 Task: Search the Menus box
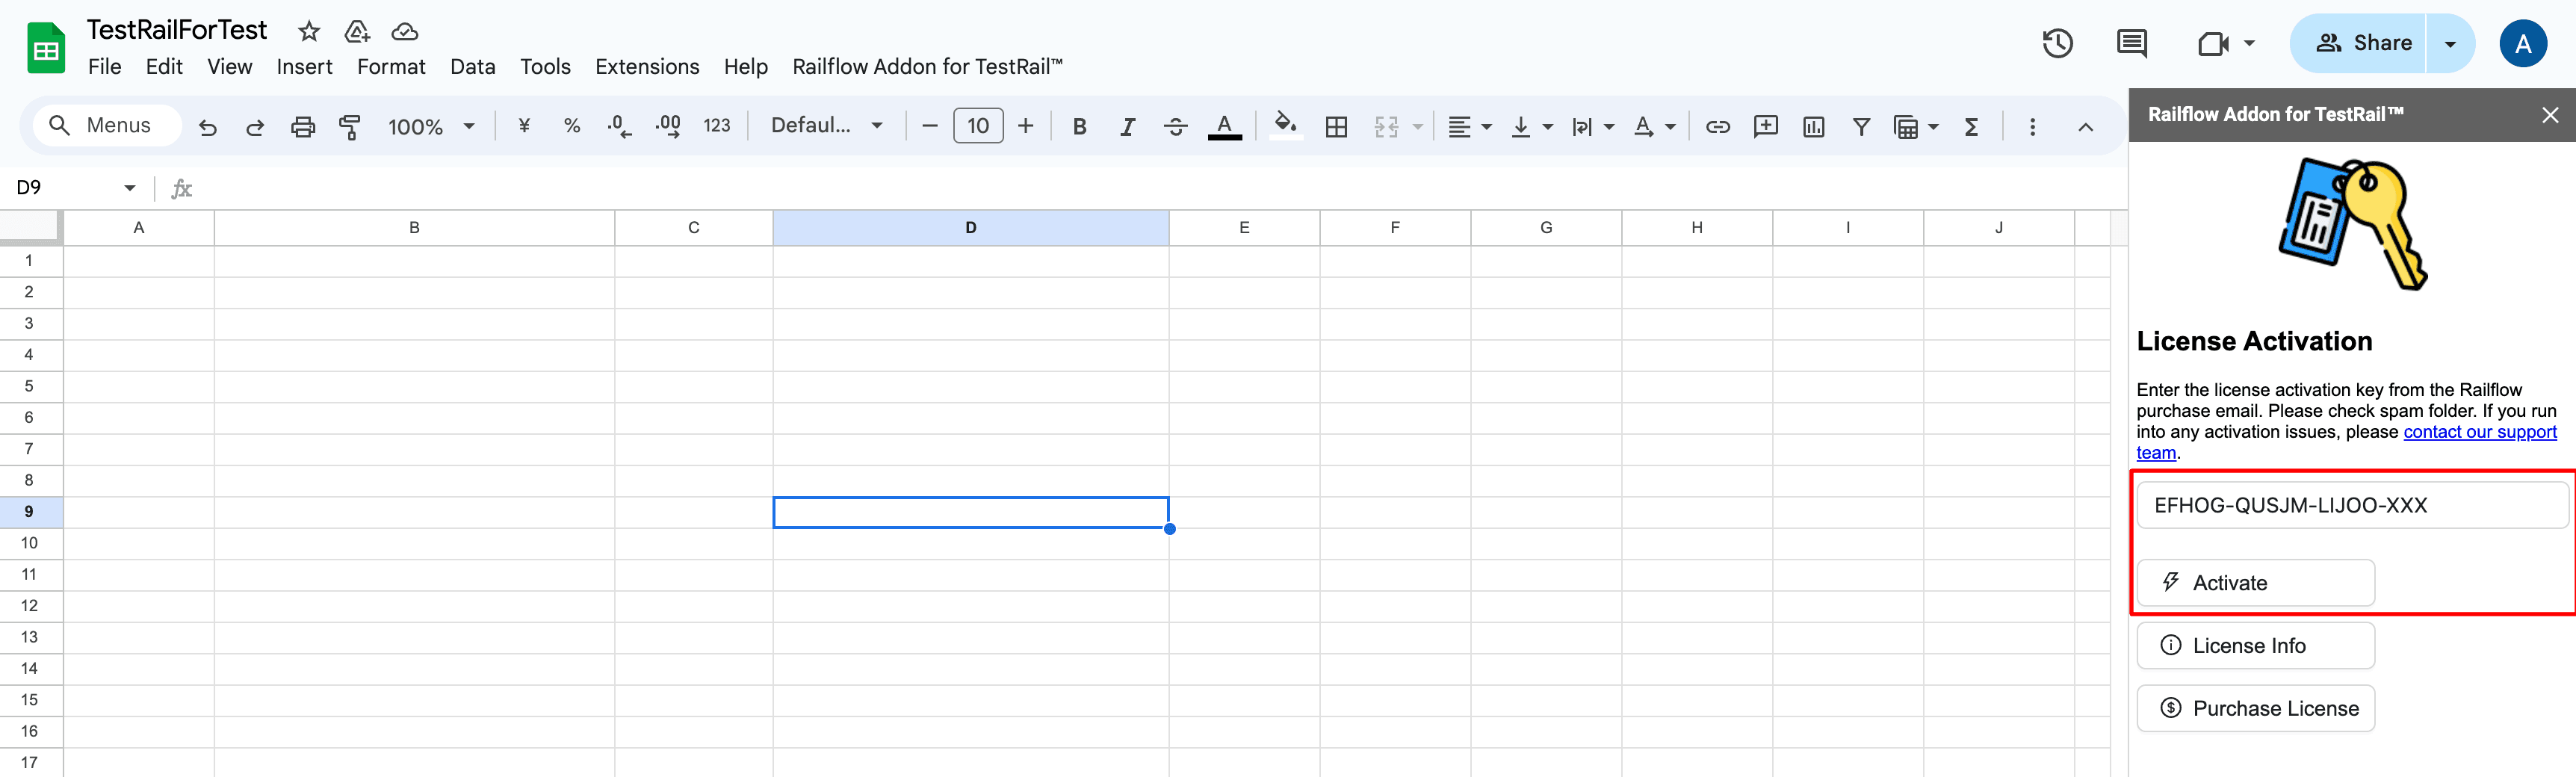tap(107, 126)
